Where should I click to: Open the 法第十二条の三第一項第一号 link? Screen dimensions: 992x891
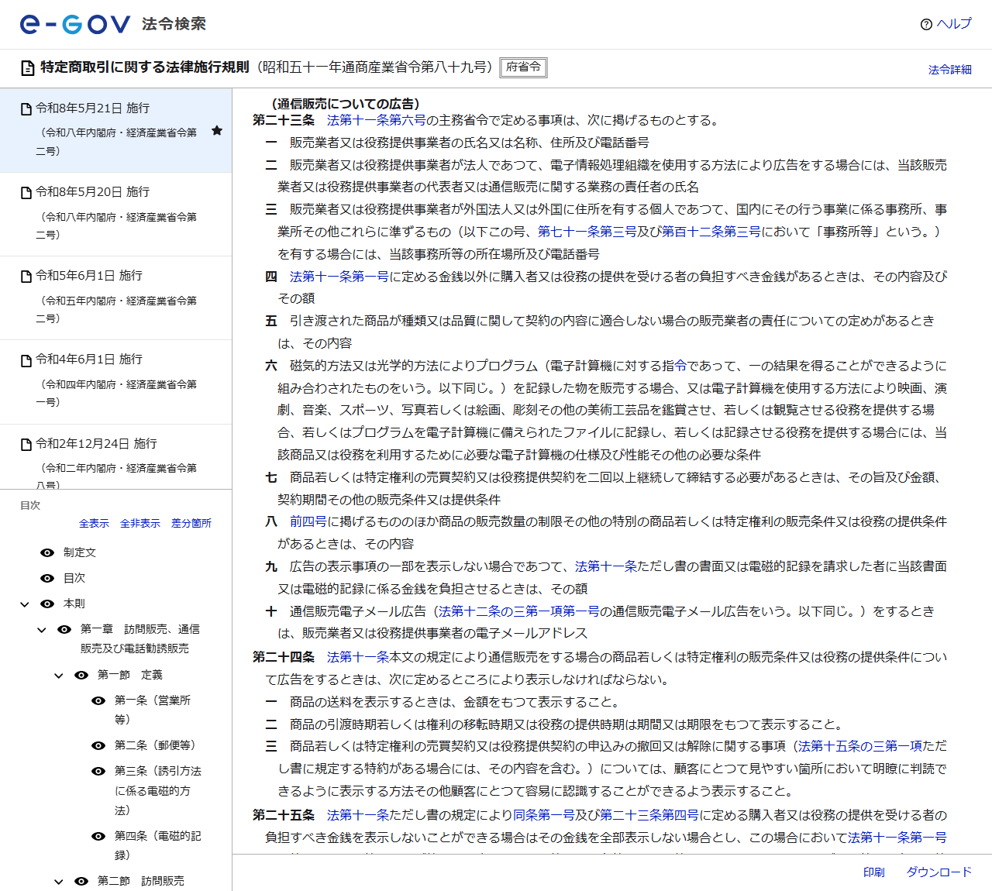(x=519, y=611)
